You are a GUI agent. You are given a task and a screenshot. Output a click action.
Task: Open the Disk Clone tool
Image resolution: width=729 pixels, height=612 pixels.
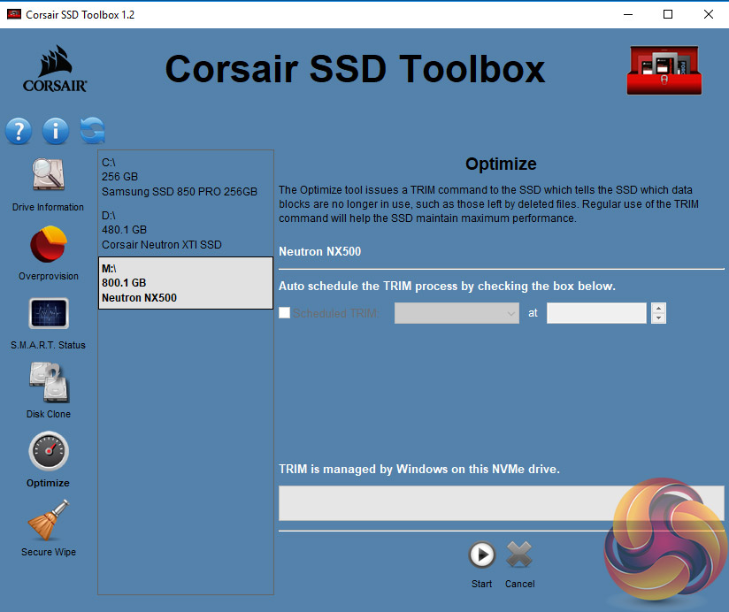pos(48,384)
